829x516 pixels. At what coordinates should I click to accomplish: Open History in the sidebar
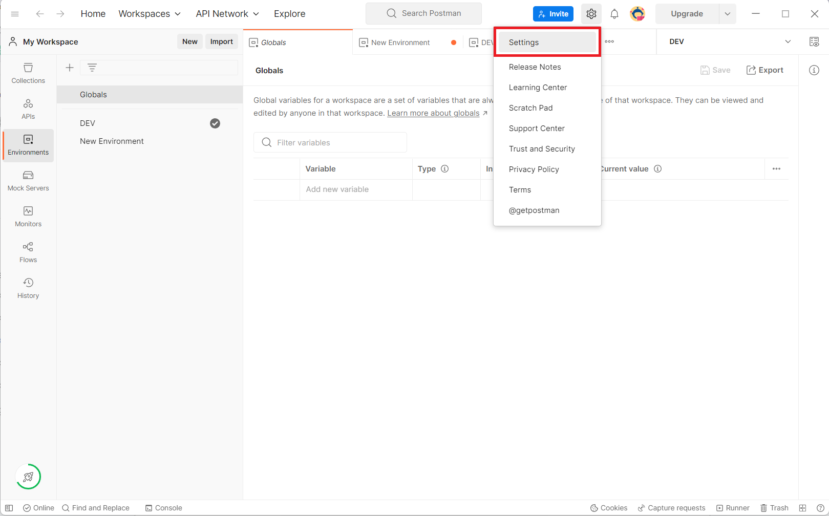click(x=28, y=289)
